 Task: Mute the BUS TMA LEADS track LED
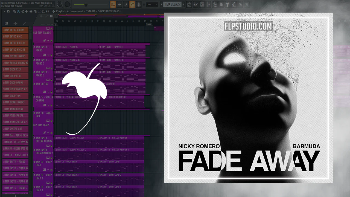click(51, 133)
